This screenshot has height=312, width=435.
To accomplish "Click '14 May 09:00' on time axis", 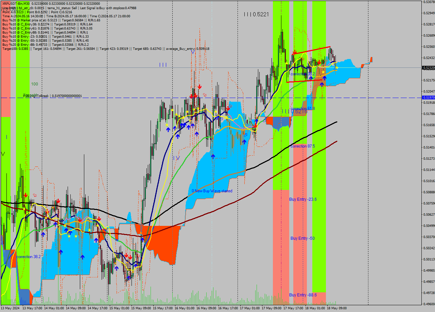I will [76, 309].
